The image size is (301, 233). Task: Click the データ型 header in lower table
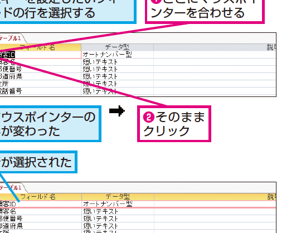click(x=118, y=197)
